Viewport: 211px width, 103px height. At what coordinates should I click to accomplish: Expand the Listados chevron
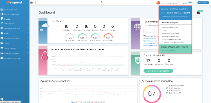click(x=27, y=43)
